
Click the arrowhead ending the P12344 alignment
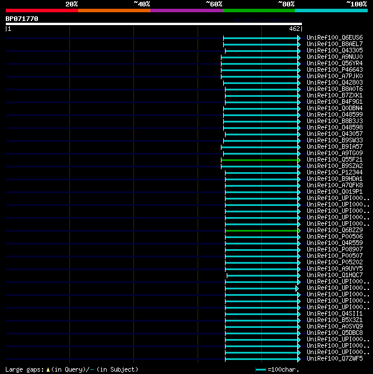(x=299, y=173)
